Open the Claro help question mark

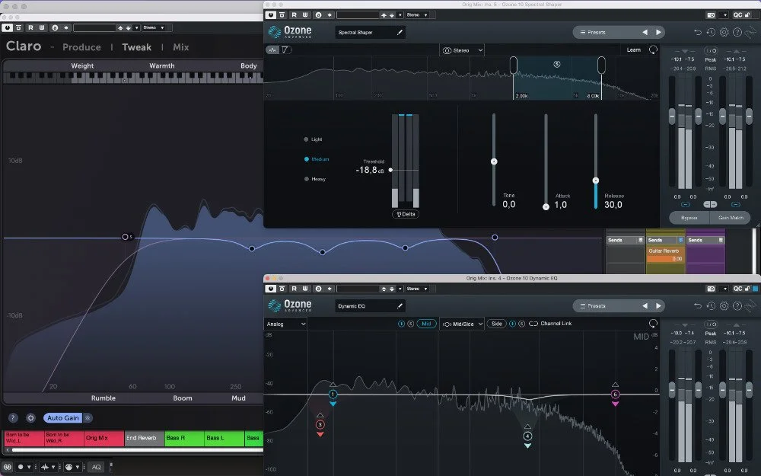pos(13,417)
